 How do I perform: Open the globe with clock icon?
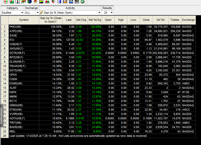click(59, 2)
